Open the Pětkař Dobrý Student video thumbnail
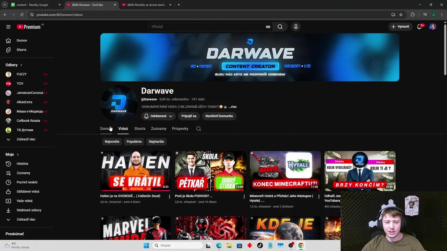This screenshot has height=251, width=447. click(210, 171)
